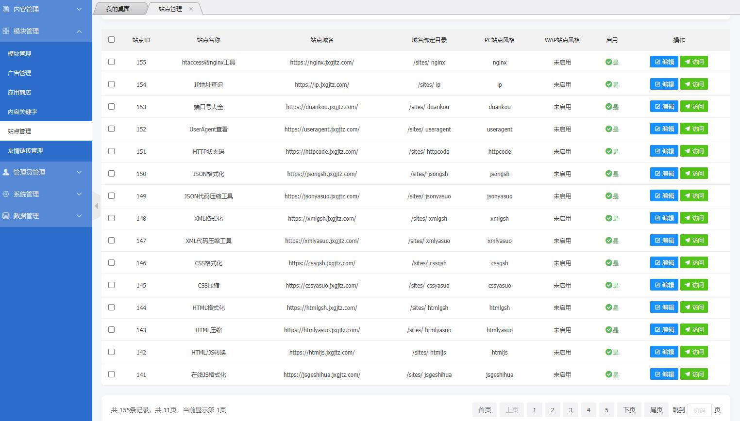The width and height of the screenshot is (740, 421).
Task: Collapse the sidebar with the arrow handle
Action: click(96, 206)
